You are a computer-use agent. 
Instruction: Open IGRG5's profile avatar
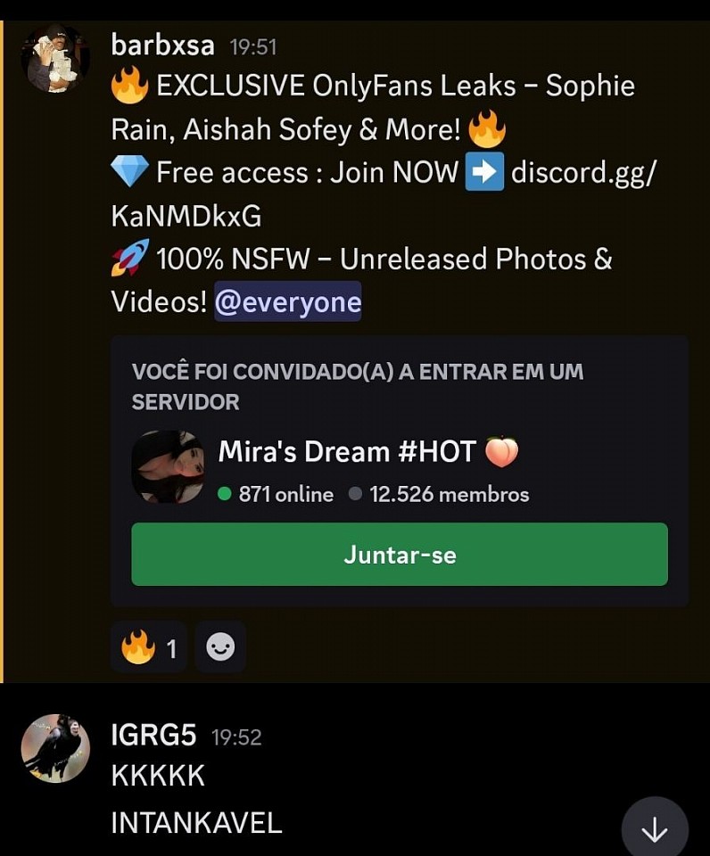[55, 748]
